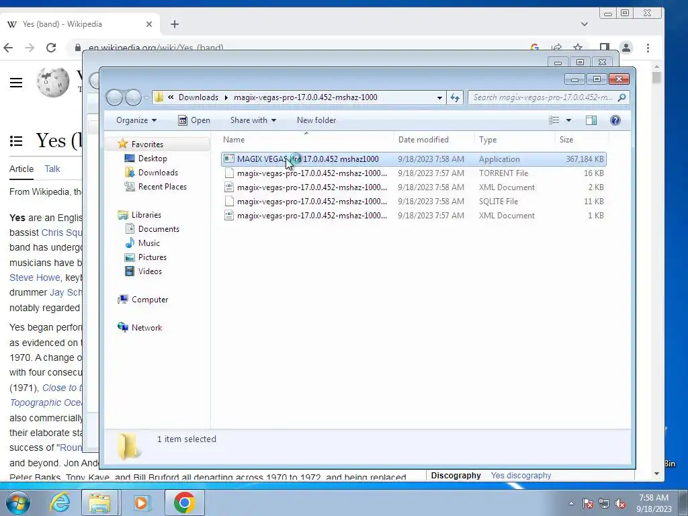Select Network in the navigation pane
The image size is (688, 516).
(x=146, y=327)
